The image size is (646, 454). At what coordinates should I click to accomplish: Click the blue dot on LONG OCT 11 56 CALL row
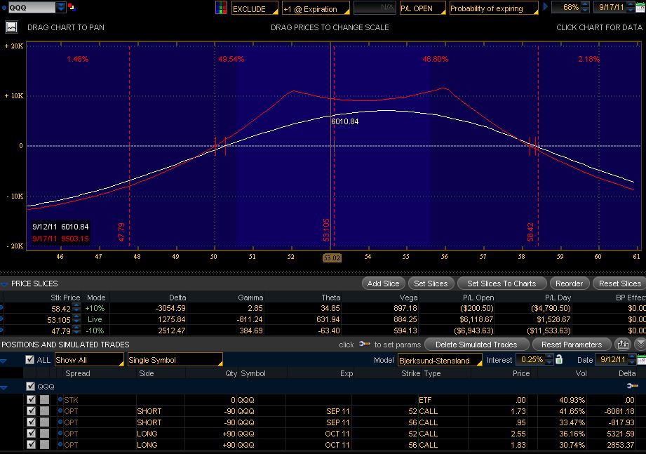pyautogui.click(x=60, y=444)
